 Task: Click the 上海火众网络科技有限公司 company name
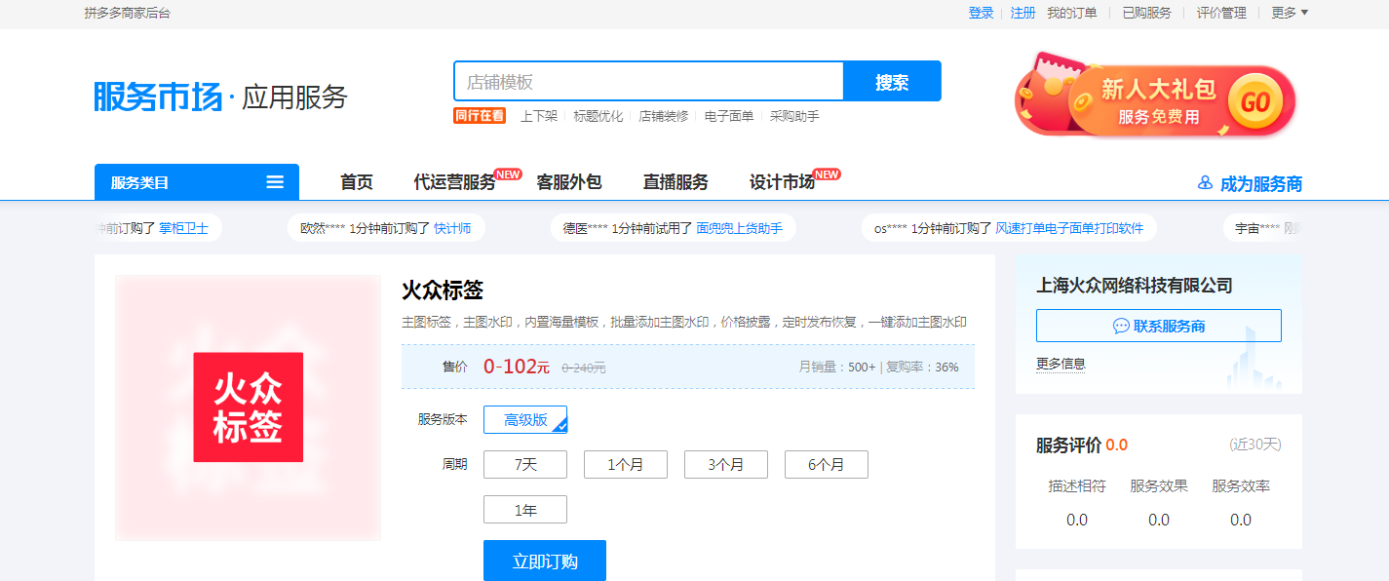(1135, 286)
